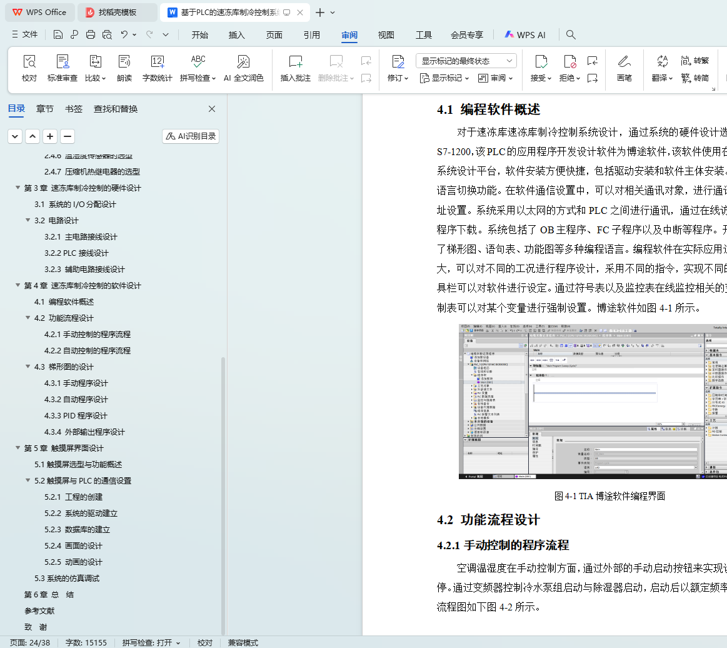Screen dimensions: 727x648
Task: Go to next change icon below previous
Action: (x=593, y=78)
